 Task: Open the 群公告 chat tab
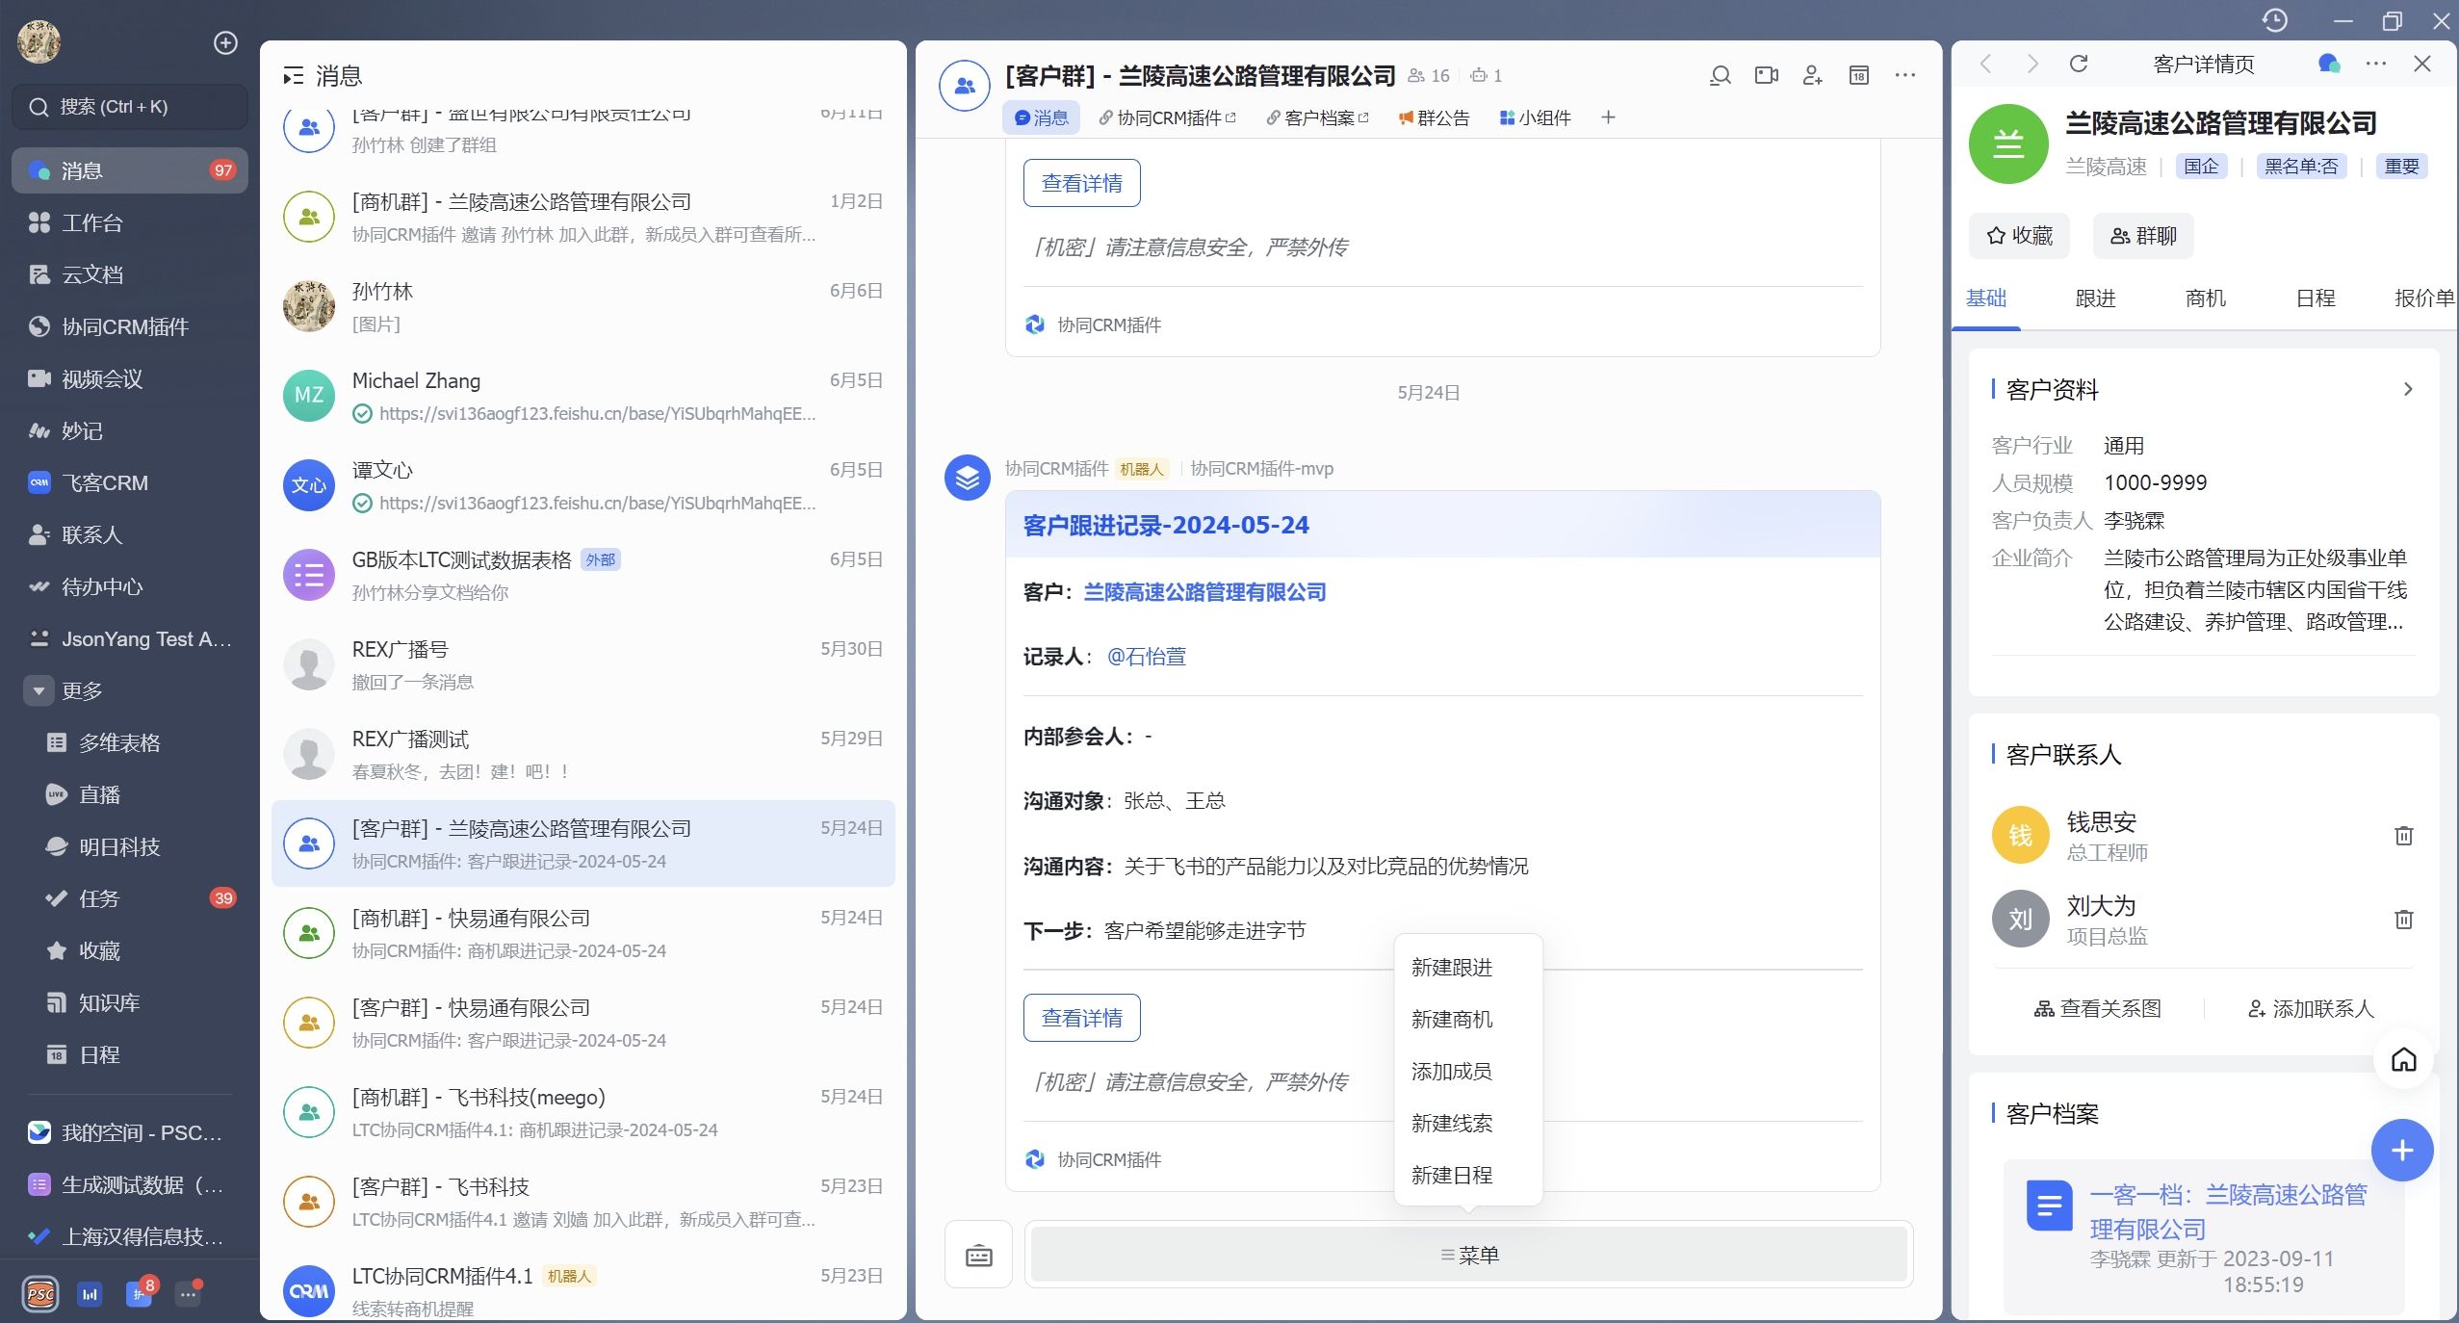point(1435,117)
